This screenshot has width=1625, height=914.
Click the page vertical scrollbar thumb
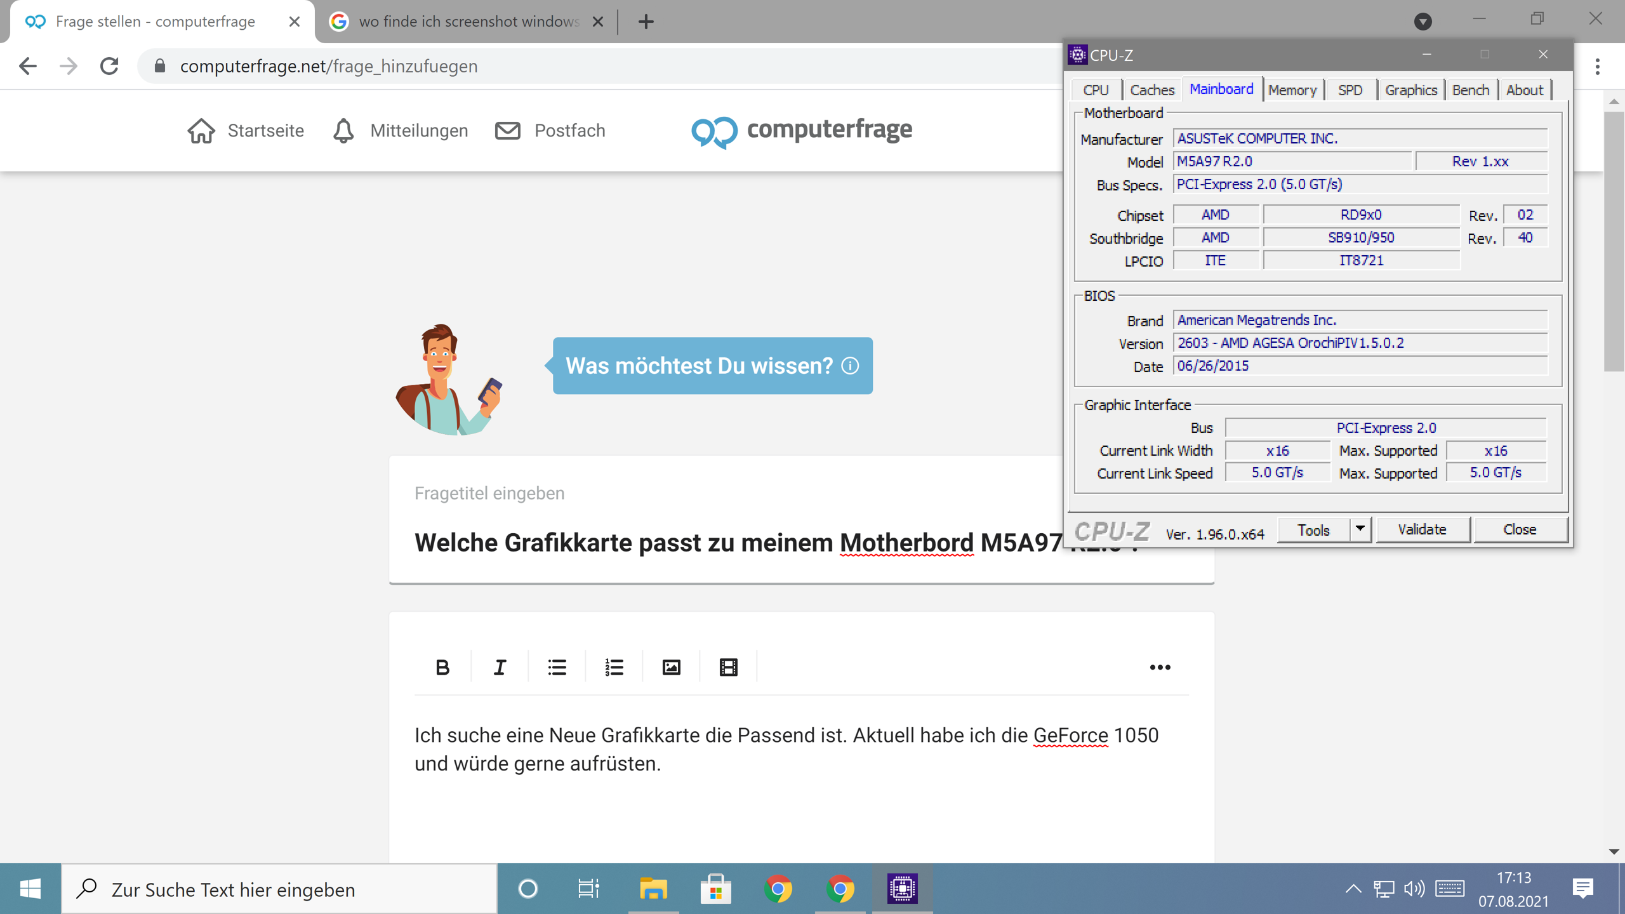[1614, 241]
